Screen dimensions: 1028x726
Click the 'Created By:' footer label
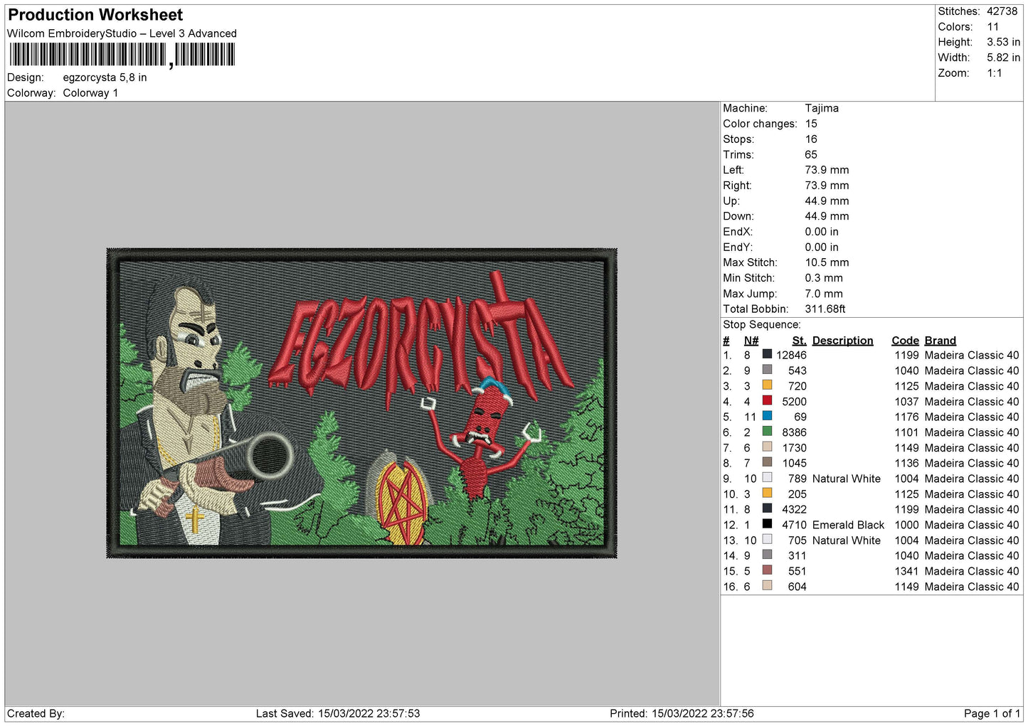[36, 713]
